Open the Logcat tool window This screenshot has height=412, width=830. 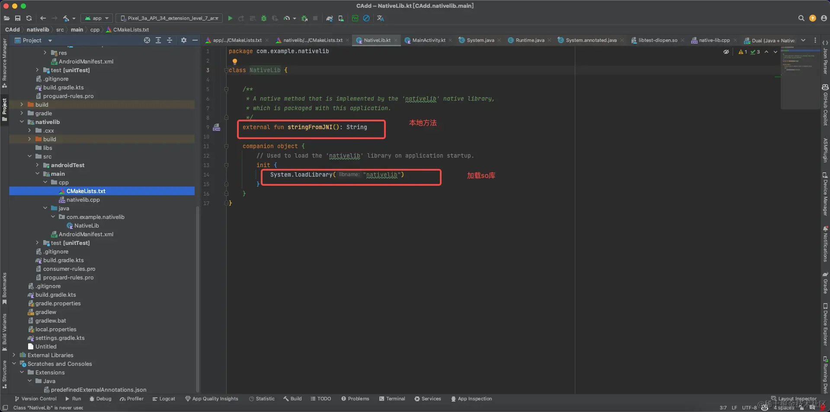tap(164, 399)
